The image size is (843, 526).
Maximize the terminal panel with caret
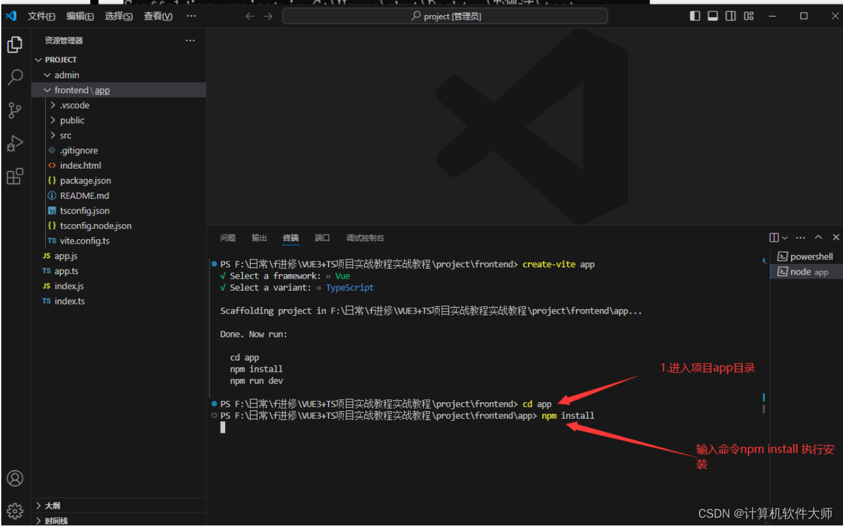point(818,237)
